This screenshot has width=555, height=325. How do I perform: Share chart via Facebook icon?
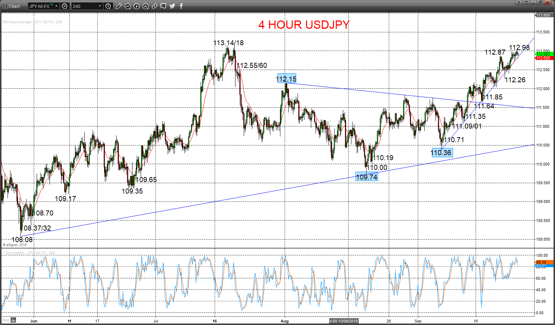[181, 6]
